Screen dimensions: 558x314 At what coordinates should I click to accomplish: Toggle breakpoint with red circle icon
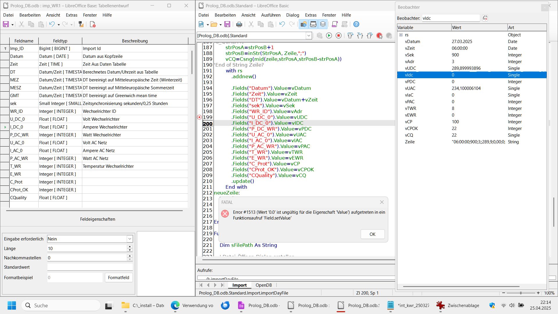point(379,35)
